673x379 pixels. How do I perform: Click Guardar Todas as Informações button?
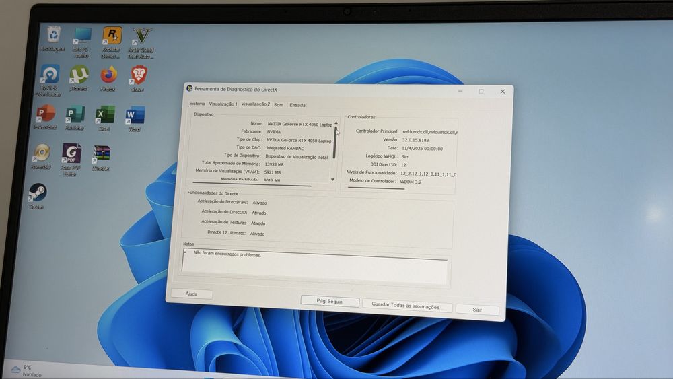pyautogui.click(x=407, y=306)
